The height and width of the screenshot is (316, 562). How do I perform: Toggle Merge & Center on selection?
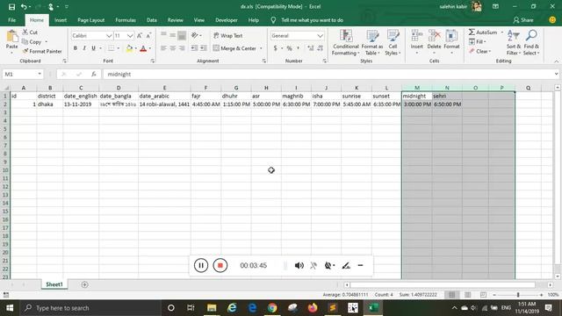tap(234, 48)
